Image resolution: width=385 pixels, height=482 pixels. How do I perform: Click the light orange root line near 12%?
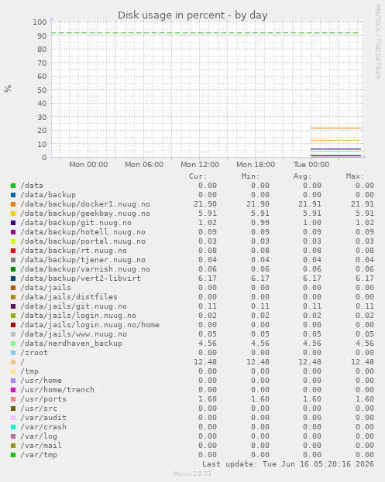[x=335, y=141]
